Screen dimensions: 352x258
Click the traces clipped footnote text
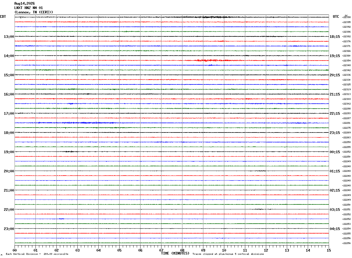coord(228,254)
